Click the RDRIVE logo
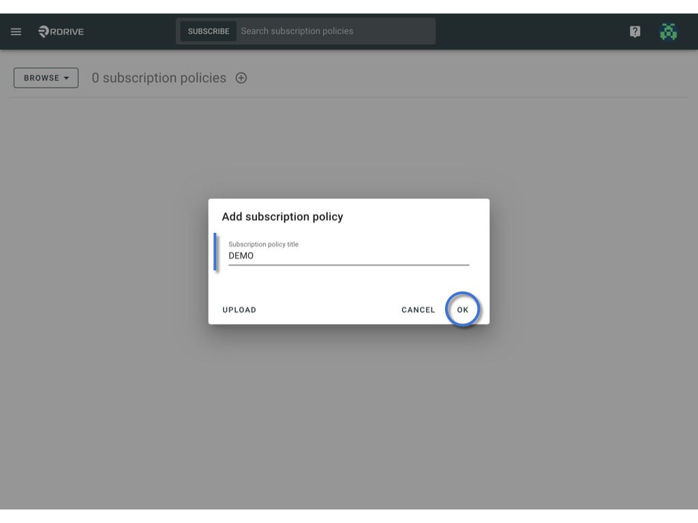The height and width of the screenshot is (523, 698). coord(61,31)
